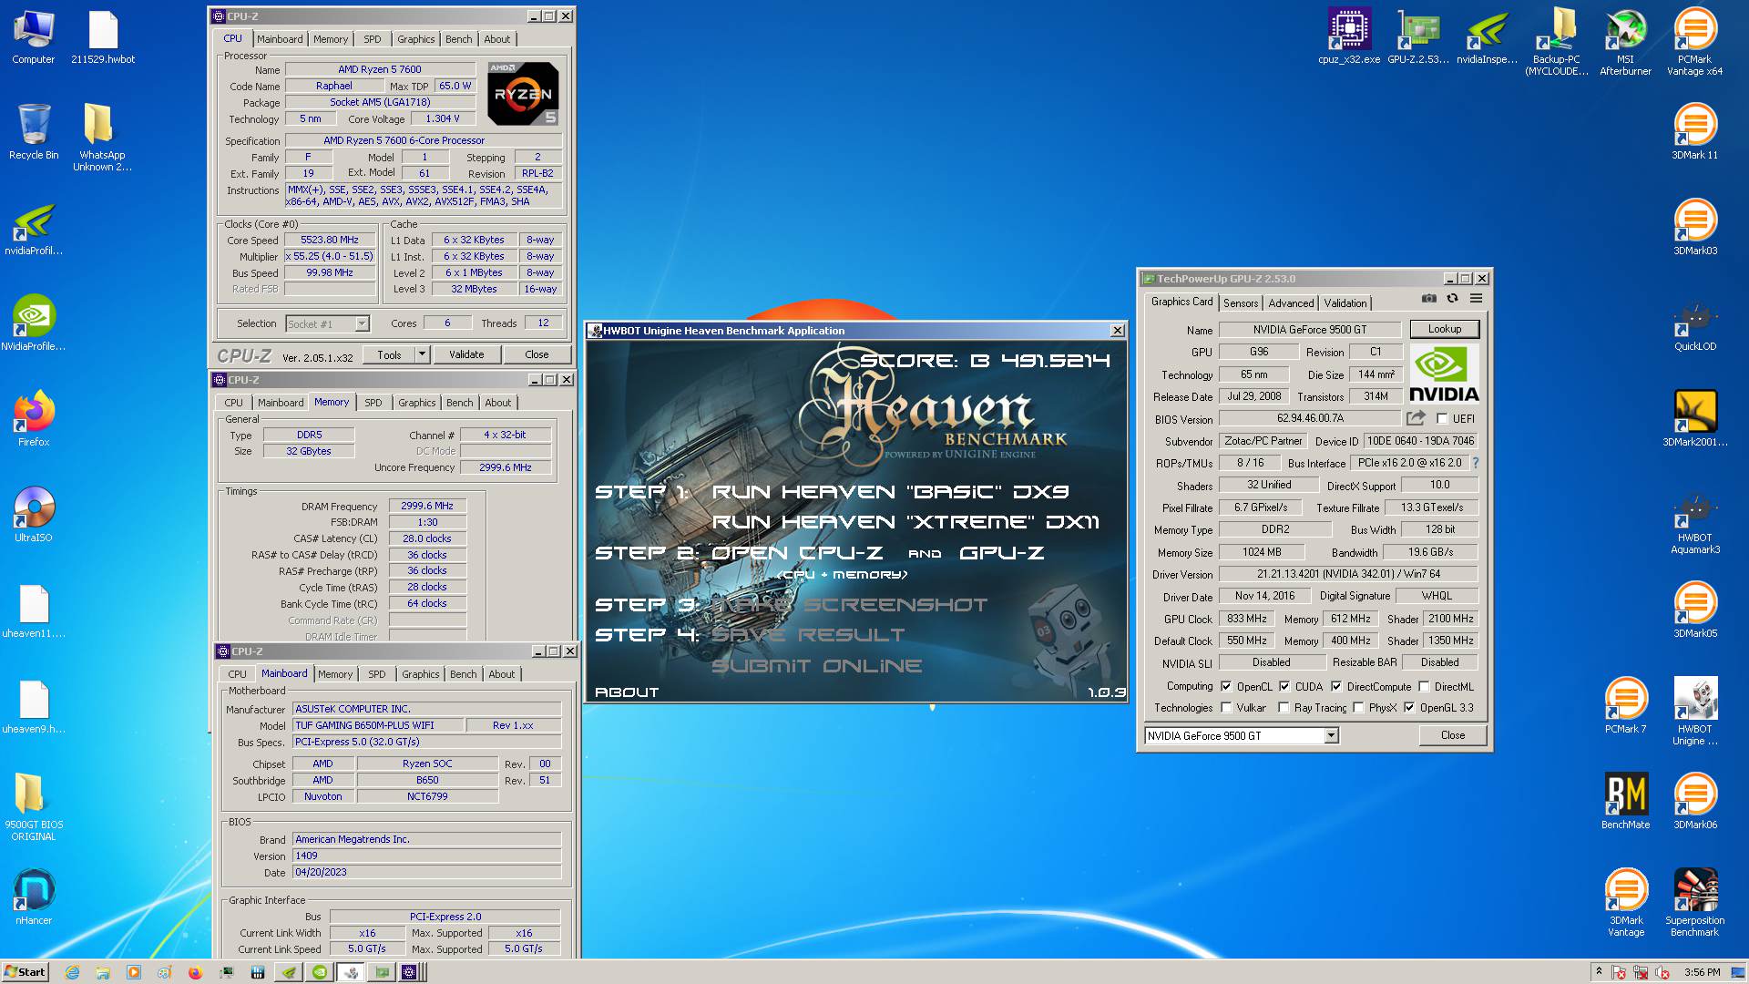Open the NVIDIA GeForce 9500 GT card dropdown

pos(1331,735)
